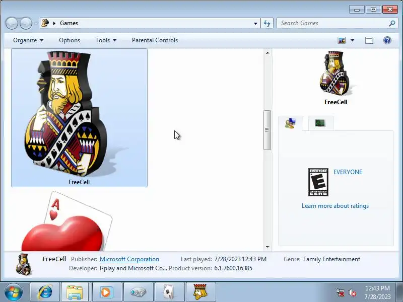
Task: Click the Last played date value
Action: click(x=240, y=259)
